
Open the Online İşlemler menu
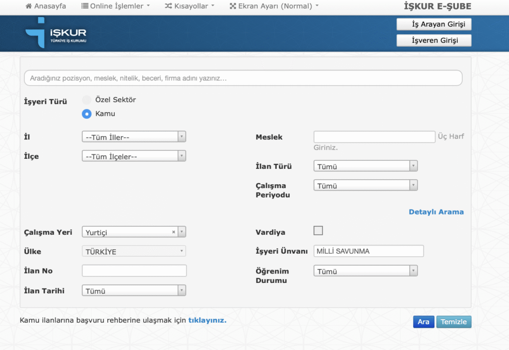[115, 6]
